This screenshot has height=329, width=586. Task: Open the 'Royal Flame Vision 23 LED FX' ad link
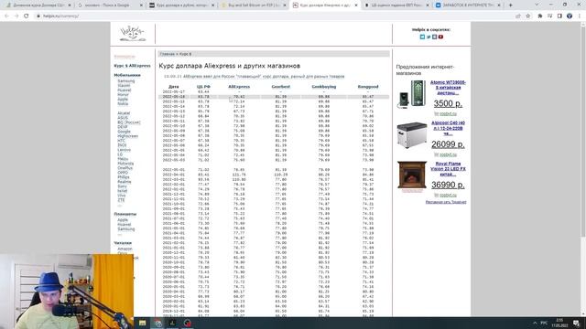(x=448, y=168)
